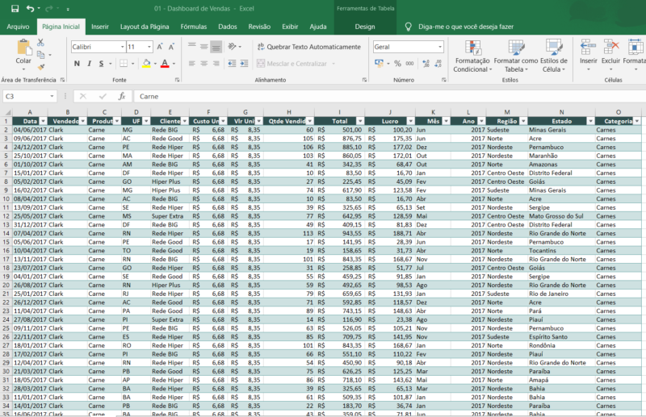
Task: Apply yellow fill color bucket
Action: click(x=146, y=64)
